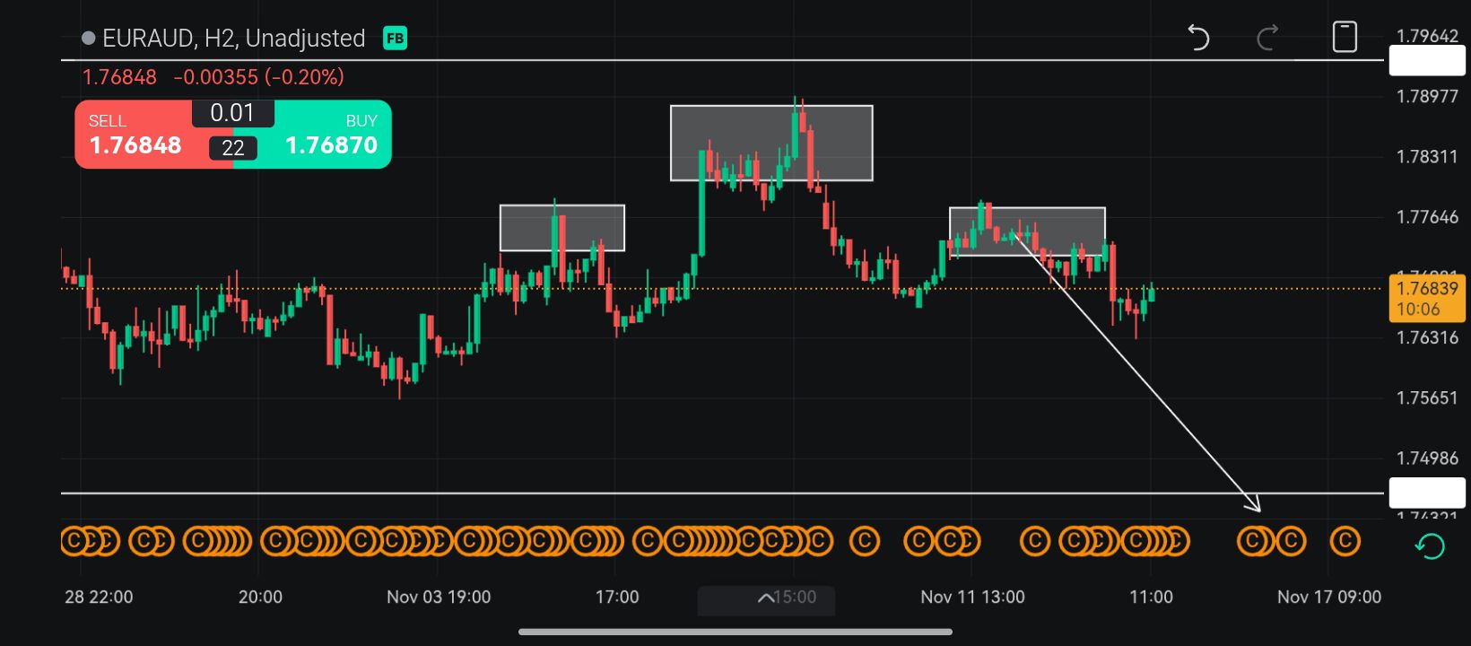The width and height of the screenshot is (1471, 646).
Task: Click the grey status dot before EURAUD
Action: (x=89, y=38)
